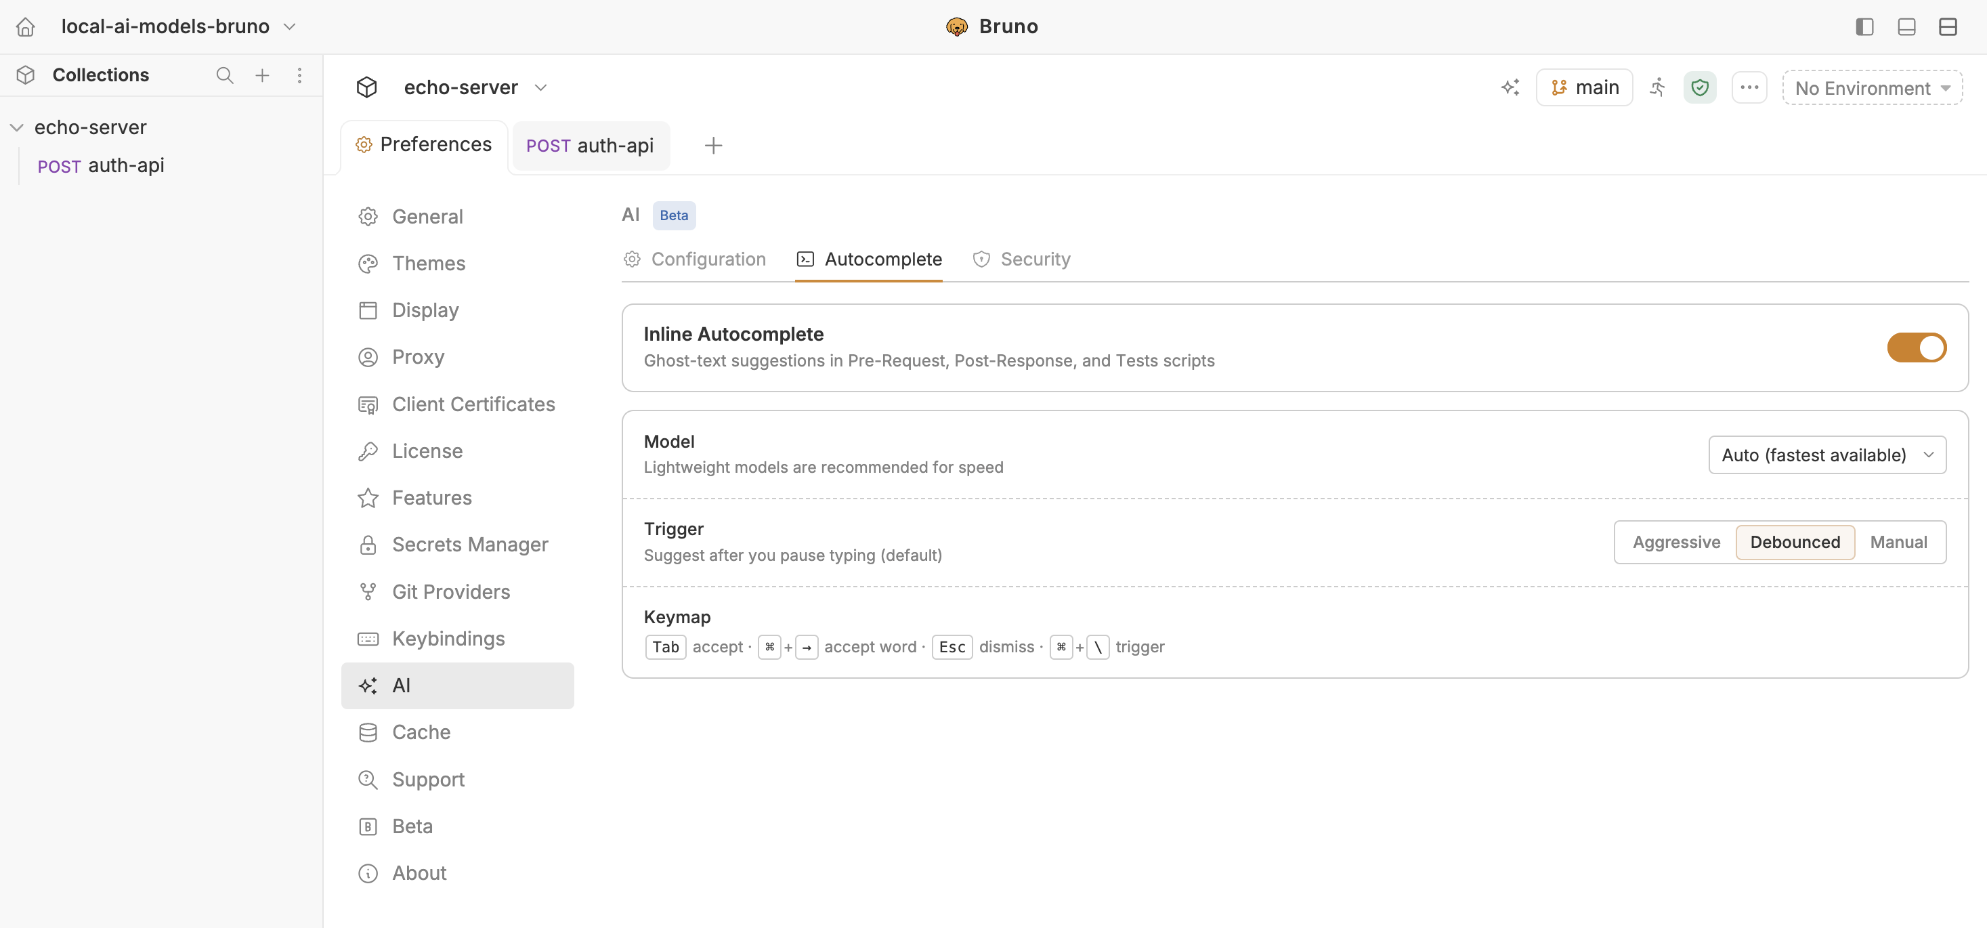Viewport: 1987px width, 928px height.
Task: Click the Beta badge next to AI
Action: 673,215
